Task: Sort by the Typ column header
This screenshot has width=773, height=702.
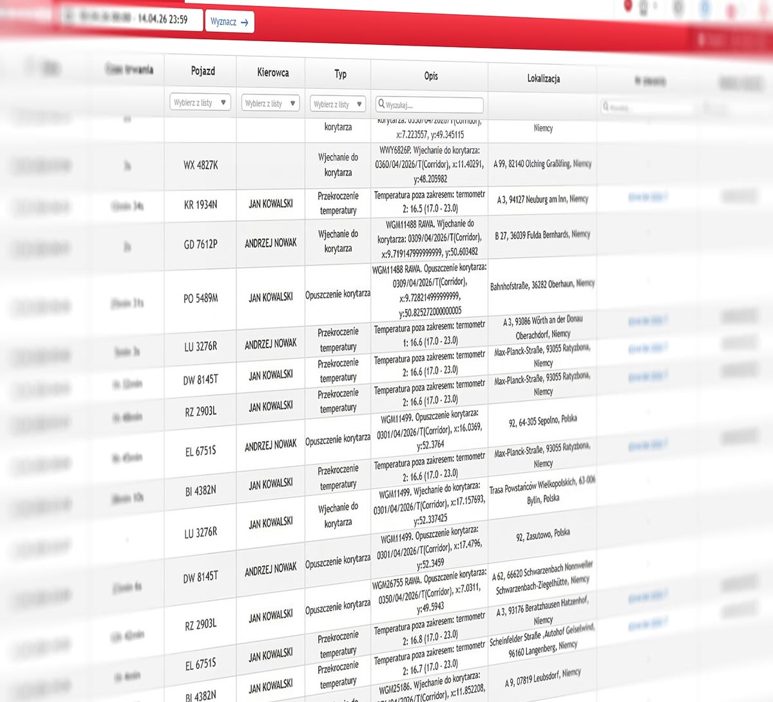Action: pos(340,74)
